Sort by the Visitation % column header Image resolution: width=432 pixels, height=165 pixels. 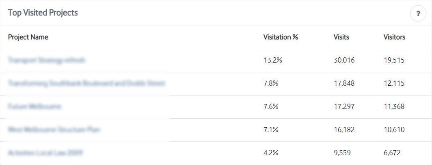pos(281,37)
